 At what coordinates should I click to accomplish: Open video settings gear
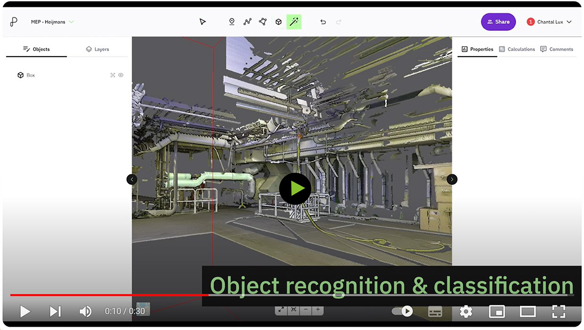pos(466,311)
